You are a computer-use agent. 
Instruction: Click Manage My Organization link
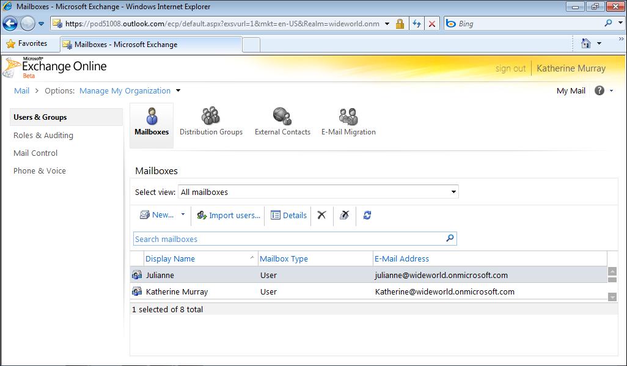125,91
